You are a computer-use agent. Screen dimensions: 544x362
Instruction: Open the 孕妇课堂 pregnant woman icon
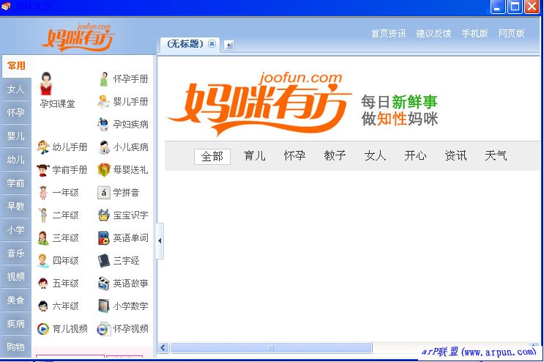(x=46, y=84)
